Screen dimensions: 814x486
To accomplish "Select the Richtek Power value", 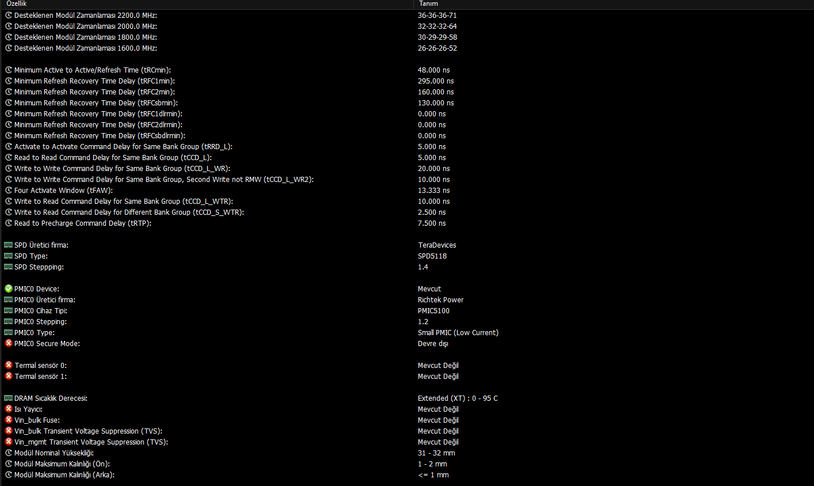I will 441,300.
